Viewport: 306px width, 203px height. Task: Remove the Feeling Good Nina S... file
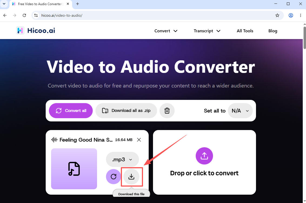point(139,140)
